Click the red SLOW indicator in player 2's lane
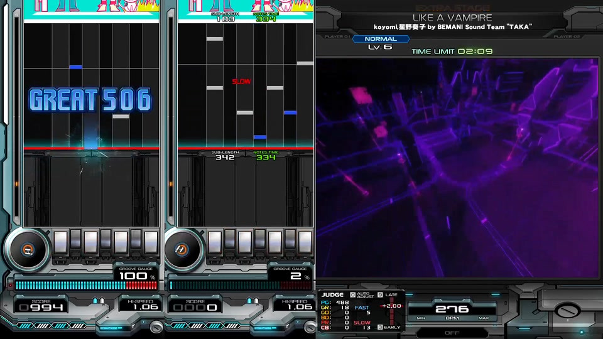The height and width of the screenshot is (339, 603). pyautogui.click(x=241, y=82)
